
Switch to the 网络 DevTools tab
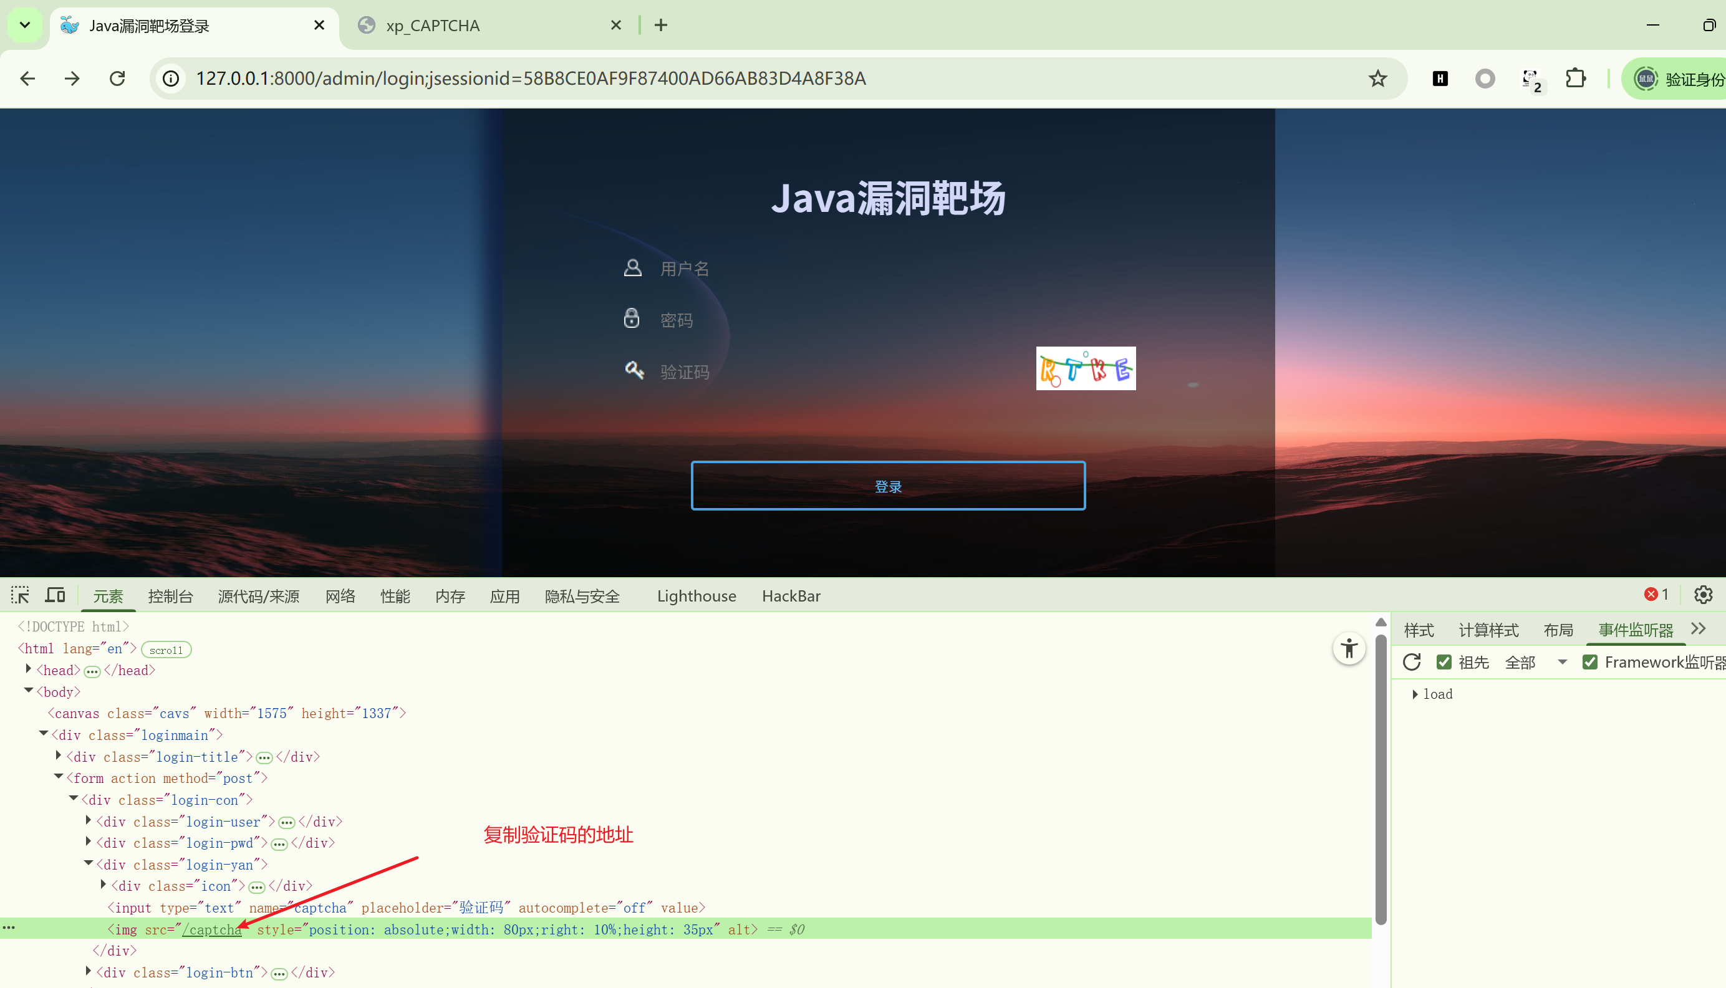[340, 596]
